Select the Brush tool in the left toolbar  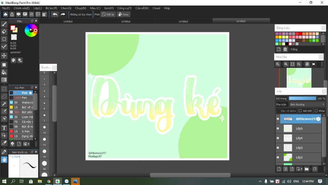(4, 24)
